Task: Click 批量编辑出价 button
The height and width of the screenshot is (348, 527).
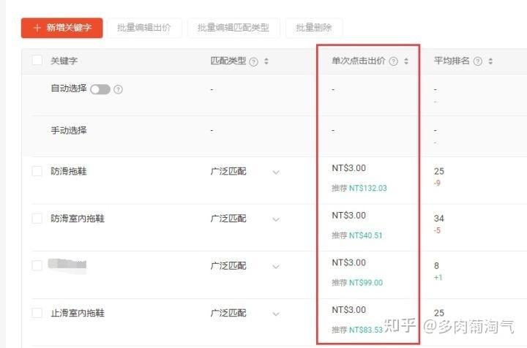Action: [144, 28]
